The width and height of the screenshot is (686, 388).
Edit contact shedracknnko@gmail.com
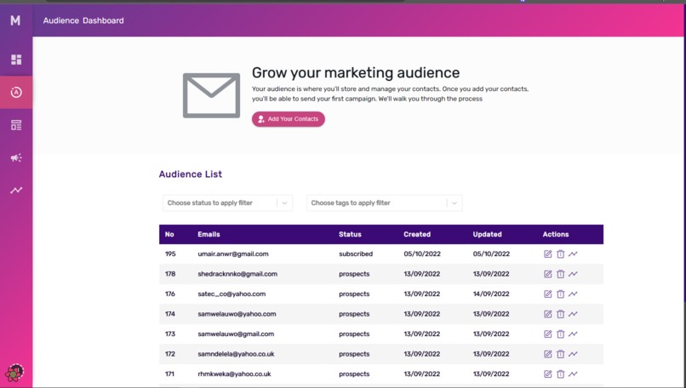pos(548,274)
